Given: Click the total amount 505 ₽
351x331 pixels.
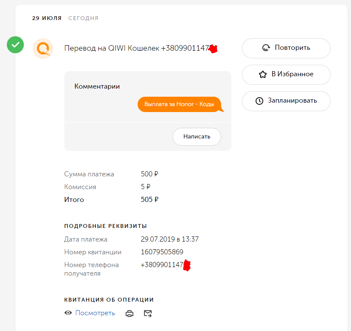Looking at the screenshot, I should pyautogui.click(x=150, y=200).
